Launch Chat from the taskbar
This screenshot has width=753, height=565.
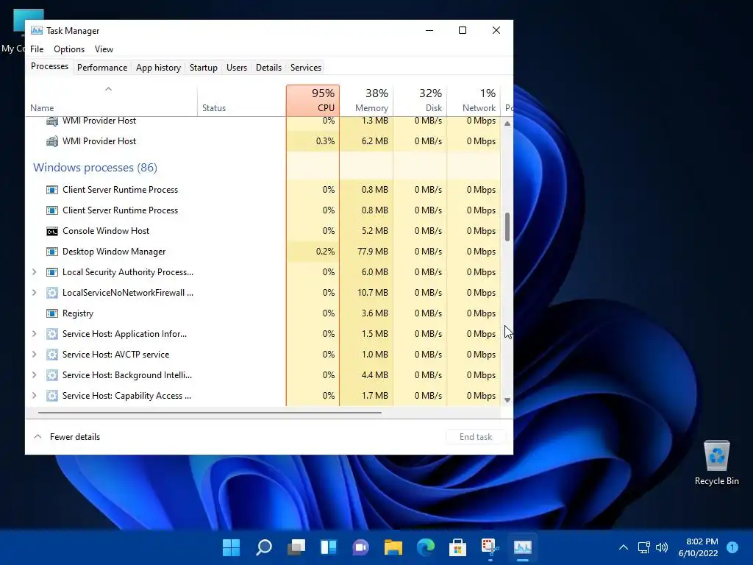coord(360,547)
